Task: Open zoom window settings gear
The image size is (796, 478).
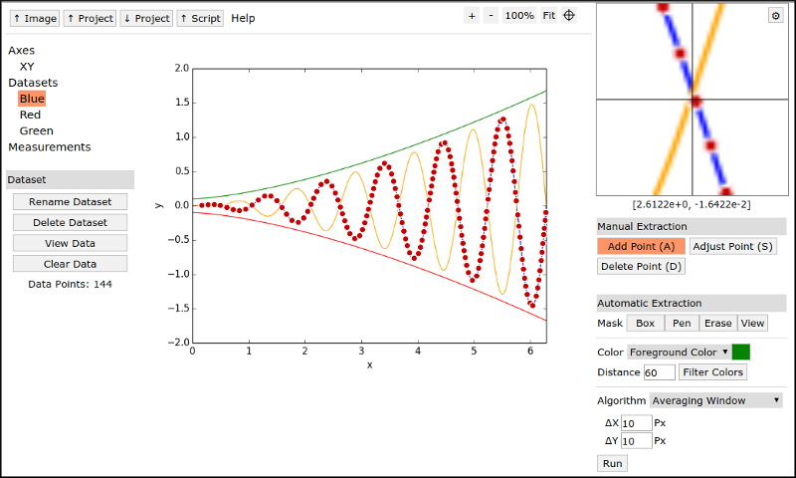Action: click(776, 16)
